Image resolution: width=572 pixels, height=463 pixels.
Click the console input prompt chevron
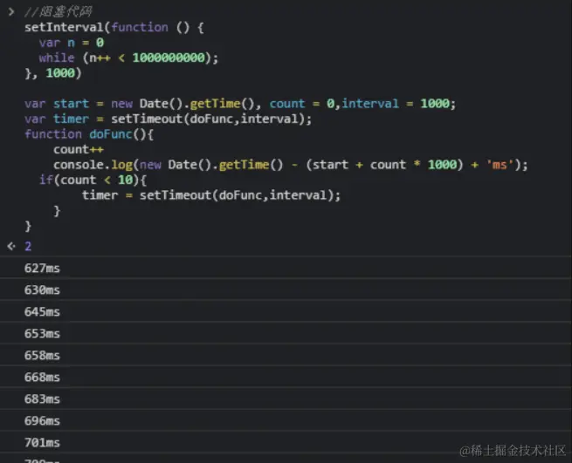coord(11,12)
